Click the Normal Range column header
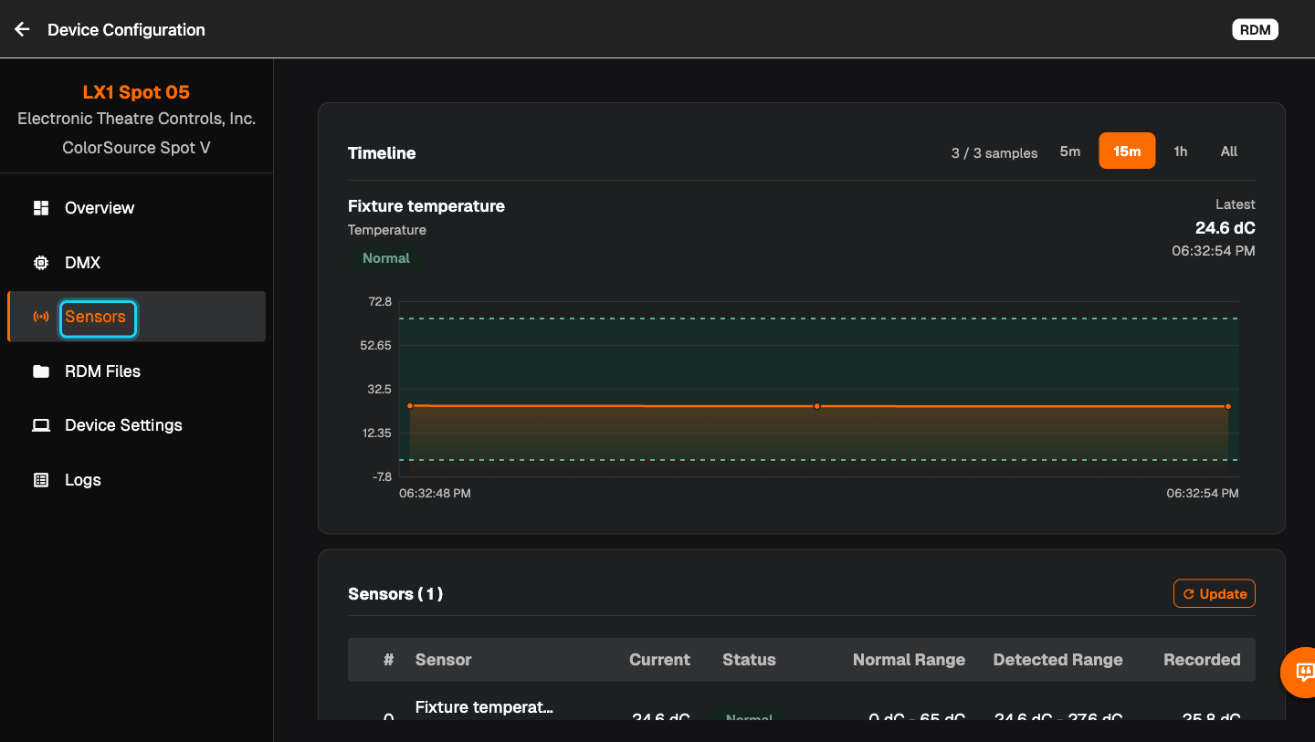Viewport: 1315px width, 742px height. coord(909,660)
